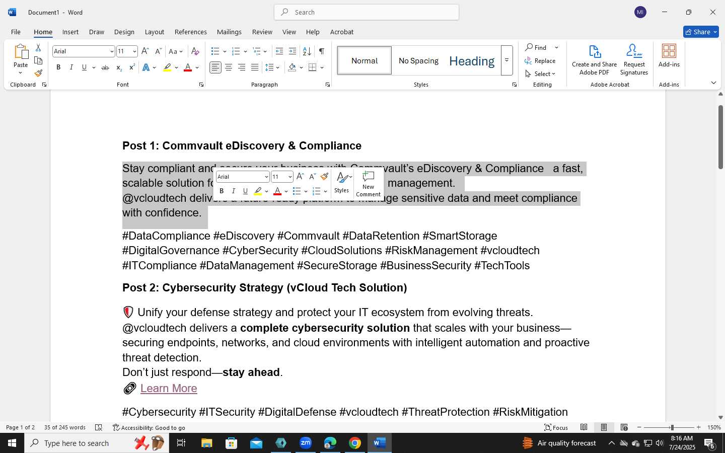Viewport: 725px width, 453px height.
Task: Click Format Painter in floating mini toolbar
Action: (324, 177)
